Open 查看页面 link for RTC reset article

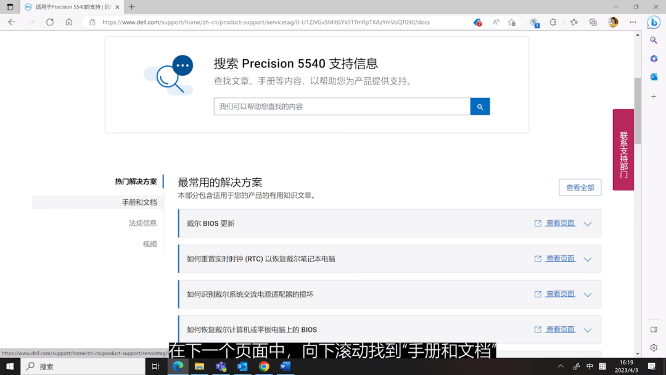(560, 258)
